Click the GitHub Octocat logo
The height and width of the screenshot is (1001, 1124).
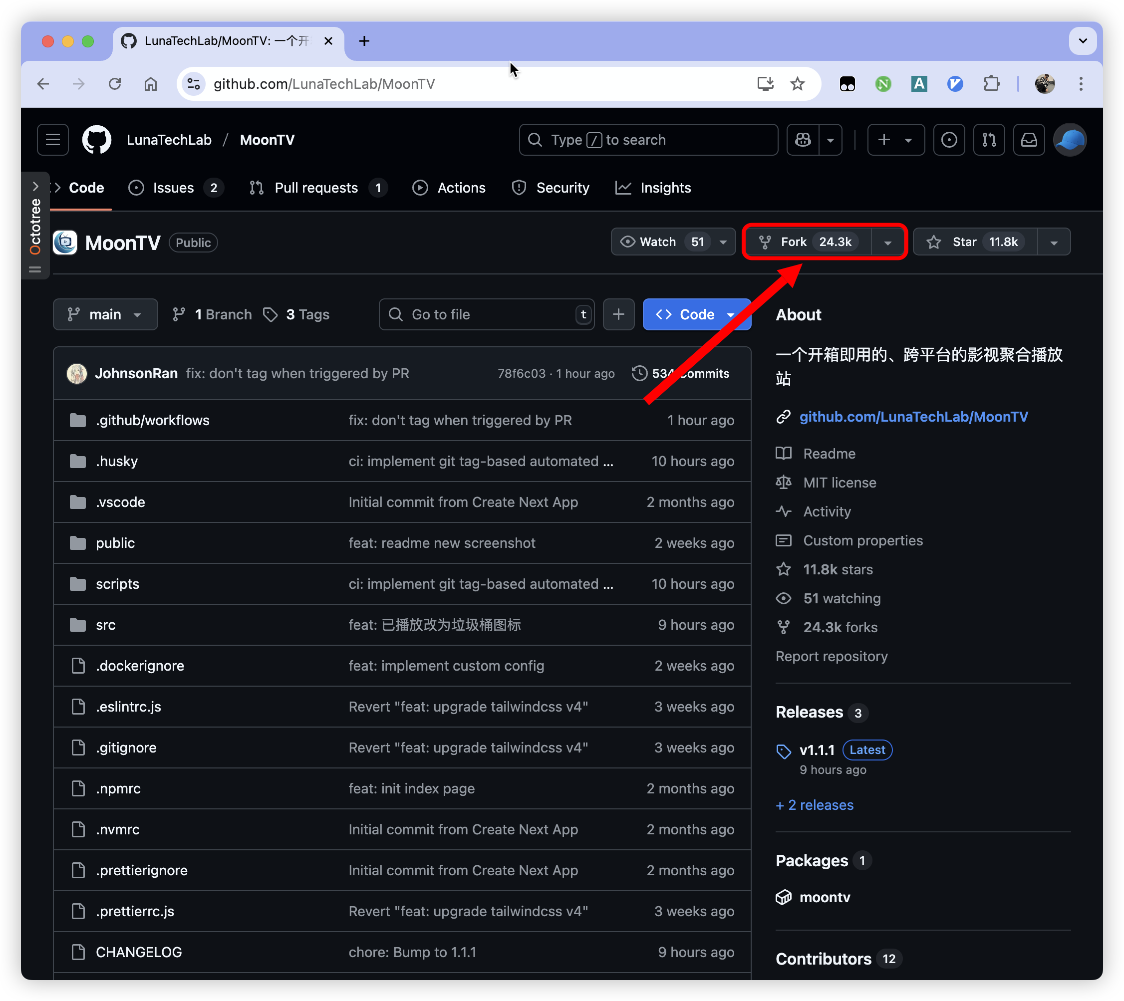point(96,140)
